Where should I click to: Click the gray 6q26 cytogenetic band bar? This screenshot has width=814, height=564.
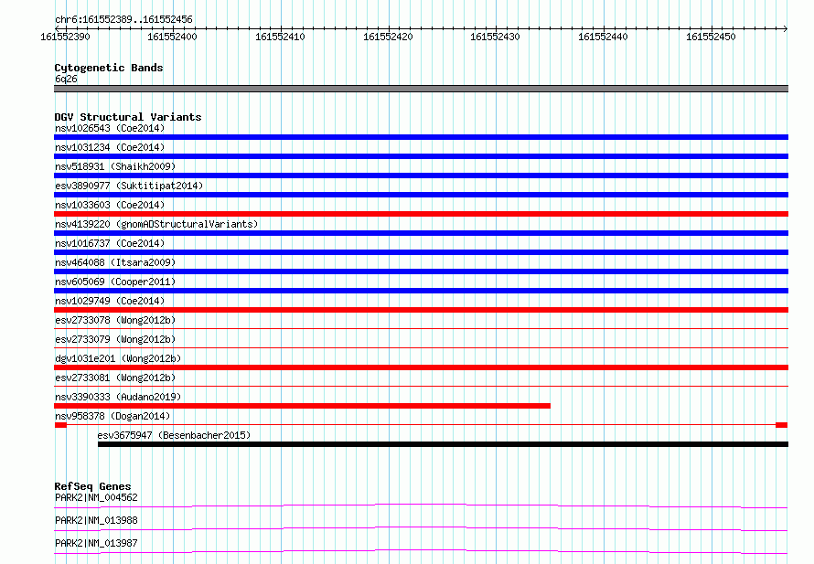click(421, 89)
